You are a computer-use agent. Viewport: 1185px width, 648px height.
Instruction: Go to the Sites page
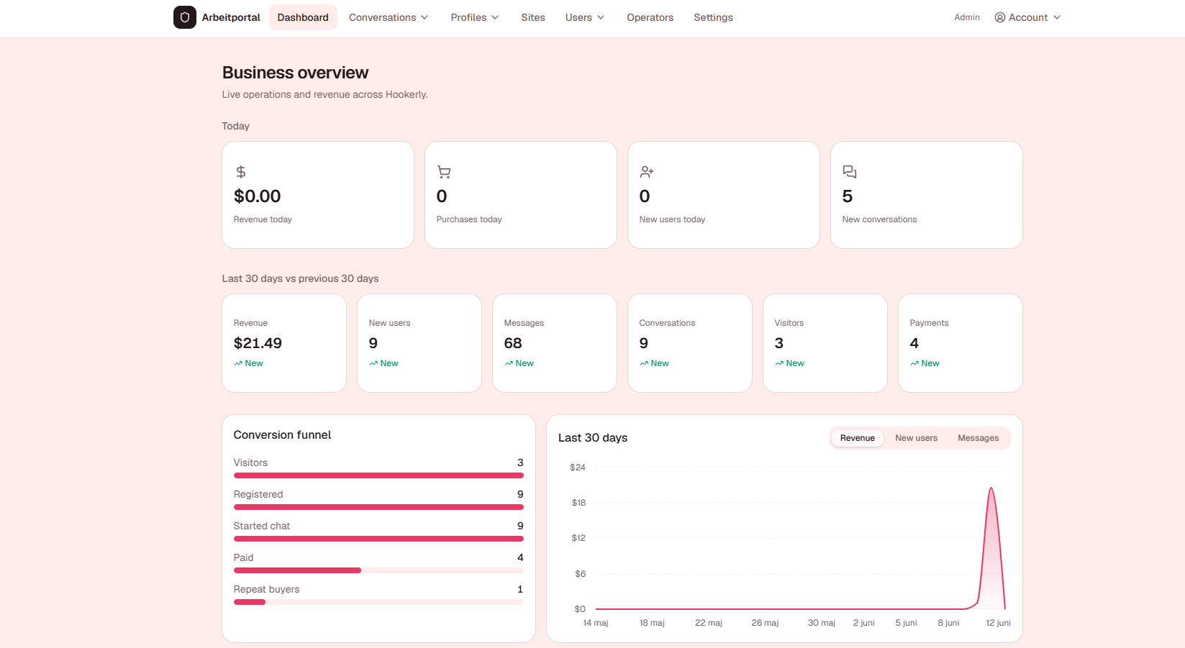pos(533,17)
